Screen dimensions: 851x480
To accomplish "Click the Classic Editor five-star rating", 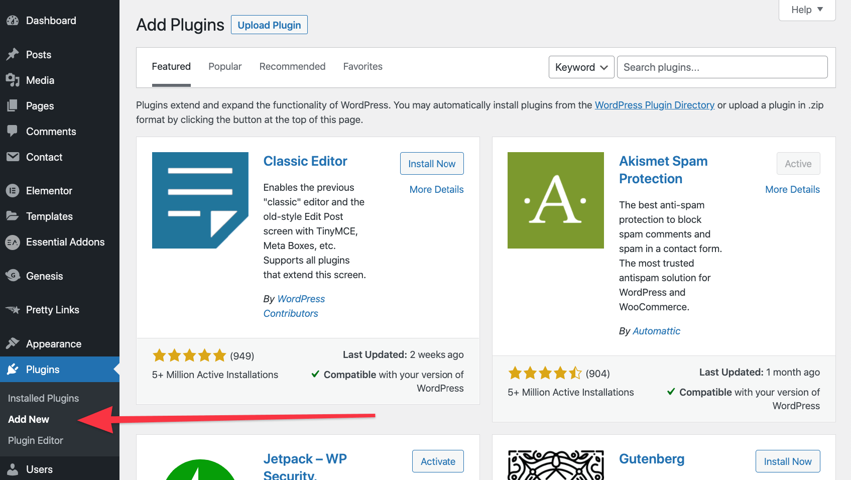I will tap(189, 355).
